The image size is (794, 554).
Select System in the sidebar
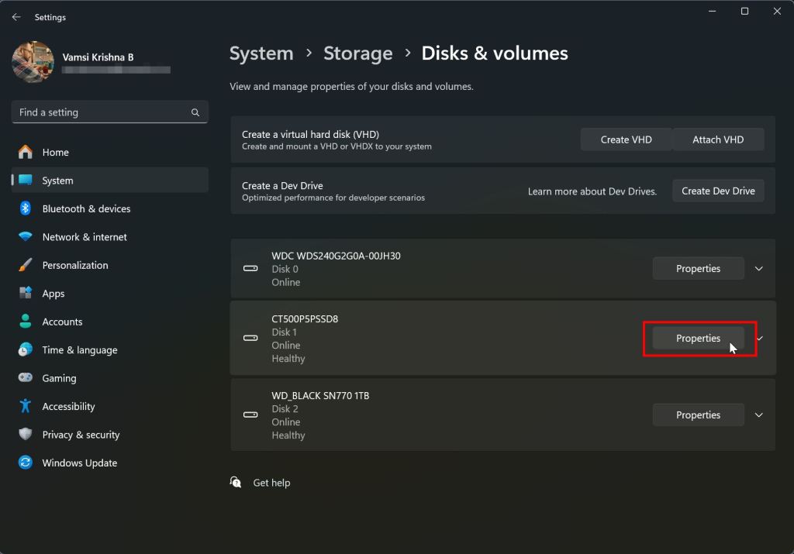click(x=110, y=181)
